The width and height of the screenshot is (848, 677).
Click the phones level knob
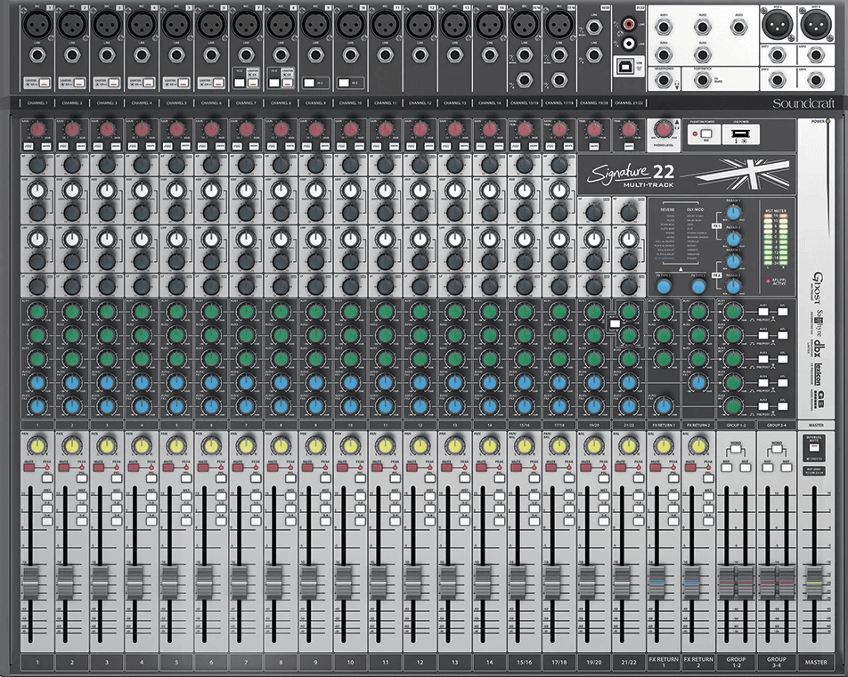pyautogui.click(x=663, y=130)
